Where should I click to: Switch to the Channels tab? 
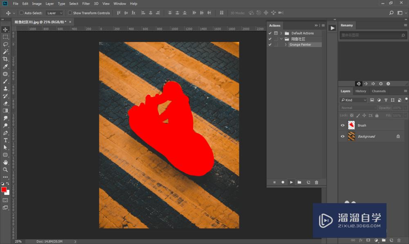379,91
